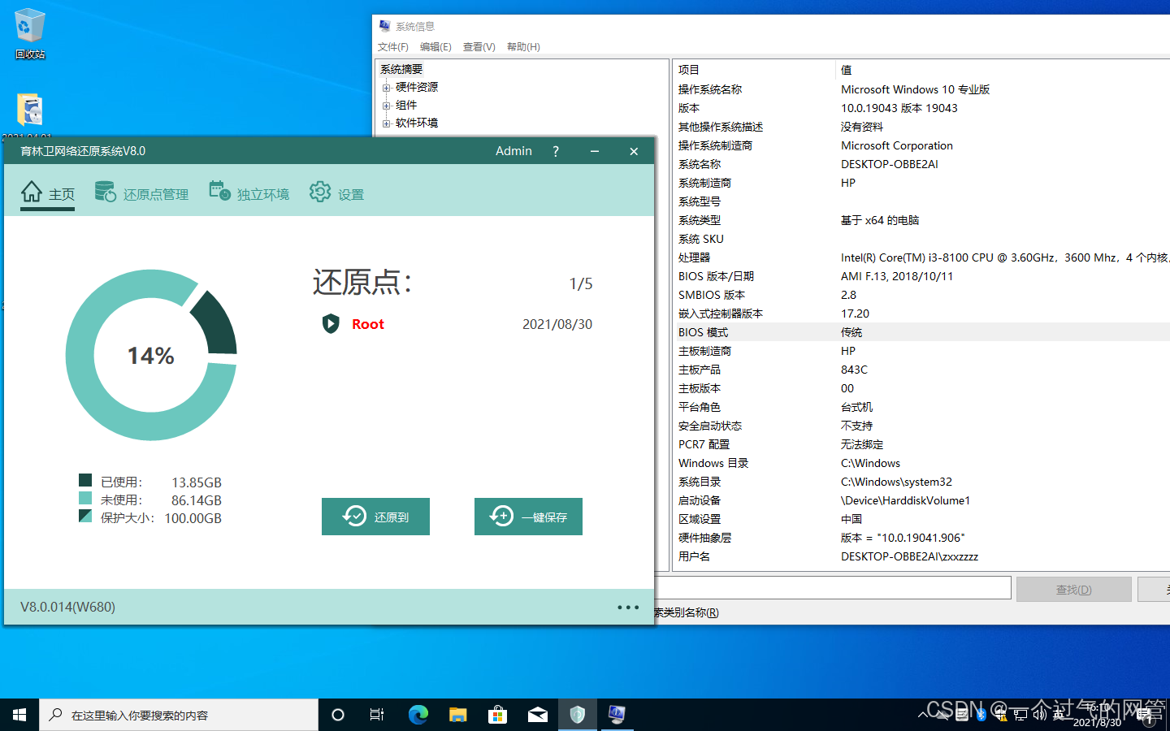This screenshot has width=1170, height=731.
Task: Open Microsoft Store from taskbar
Action: coord(498,715)
